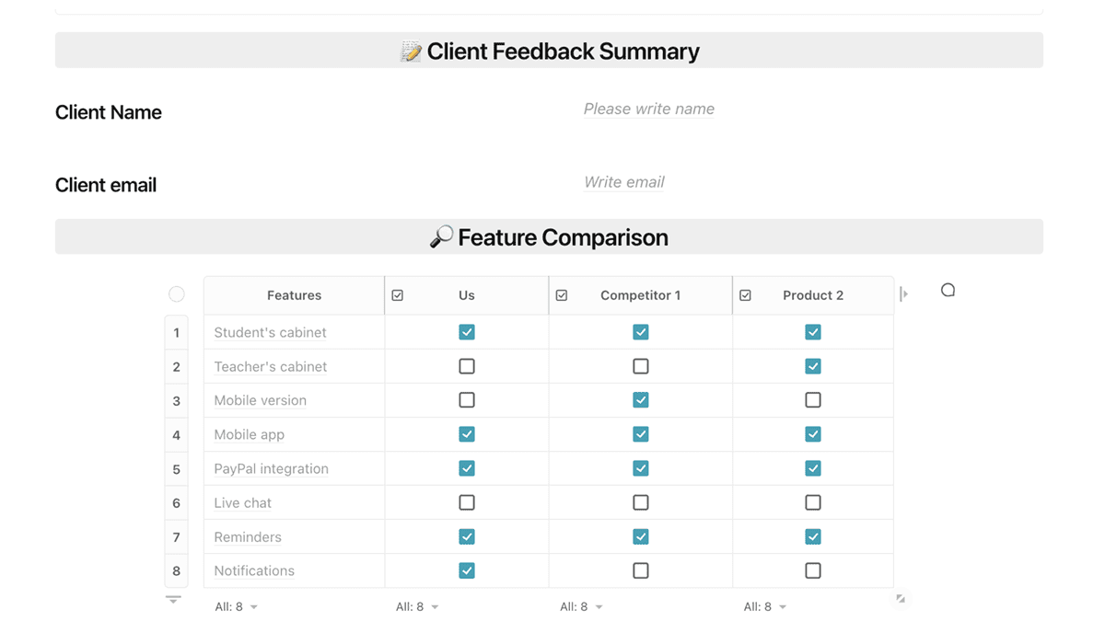1105x644 pixels.
Task: Check Competitor 1 checkbox for Live chat
Action: point(641,502)
